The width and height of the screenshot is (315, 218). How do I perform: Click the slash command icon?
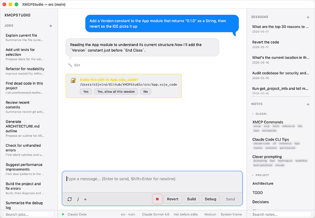(78, 199)
